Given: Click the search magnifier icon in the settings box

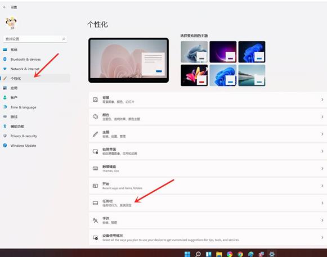Looking at the screenshot, I should (x=64, y=39).
